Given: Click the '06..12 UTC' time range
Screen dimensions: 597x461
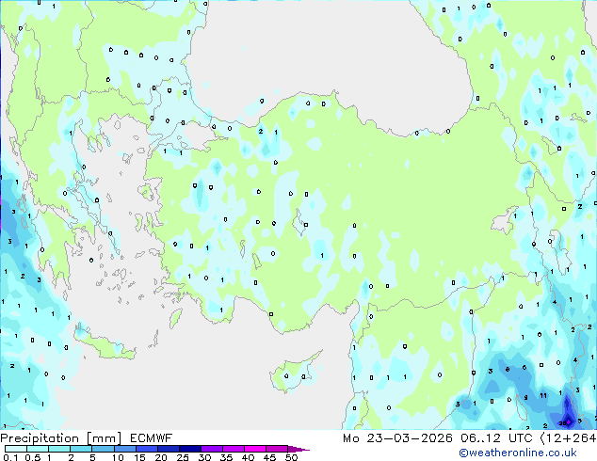Looking at the screenshot, I should pos(496,438).
